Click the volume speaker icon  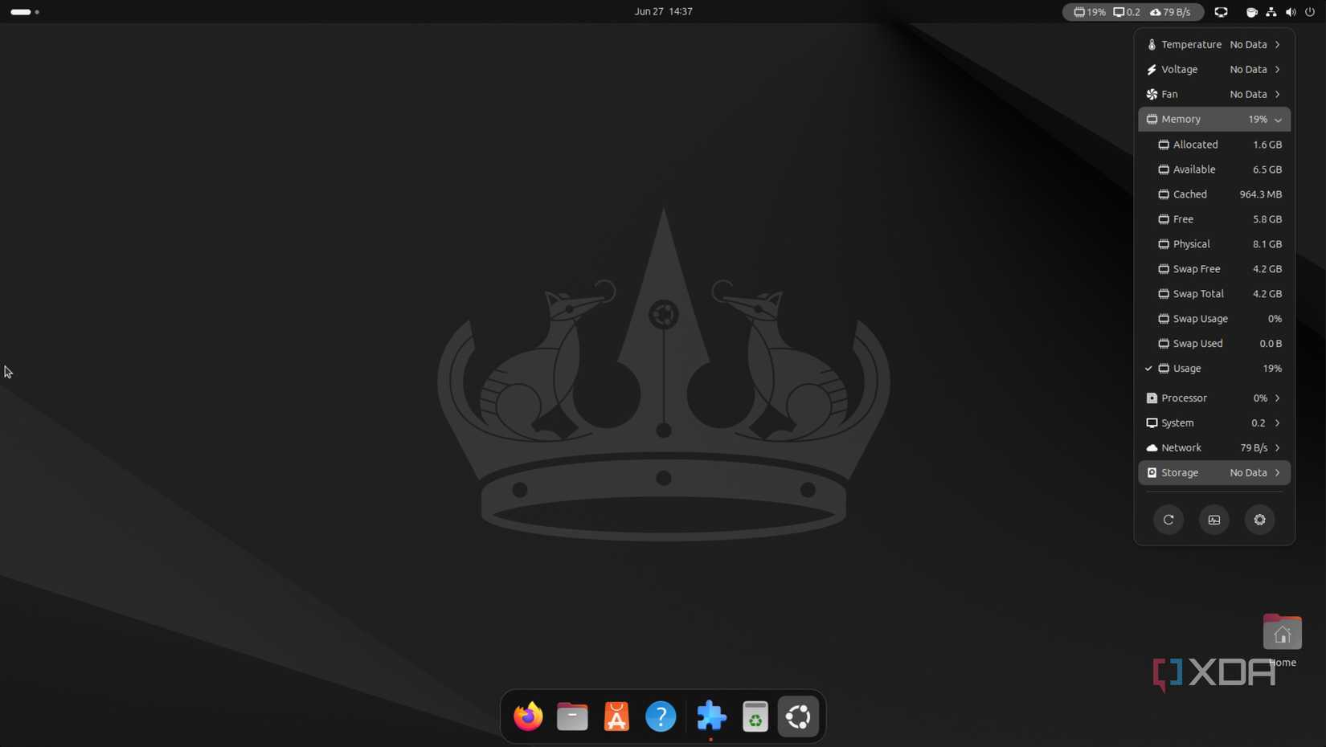(1291, 12)
